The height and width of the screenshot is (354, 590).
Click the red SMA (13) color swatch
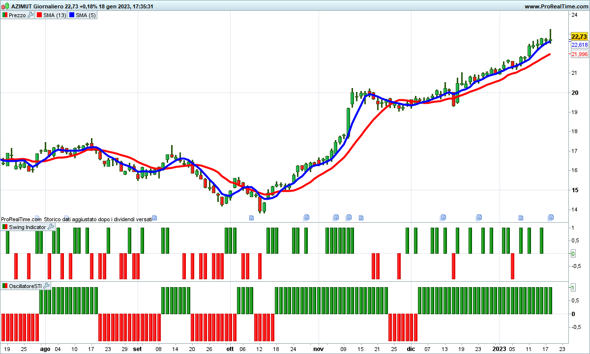39,15
